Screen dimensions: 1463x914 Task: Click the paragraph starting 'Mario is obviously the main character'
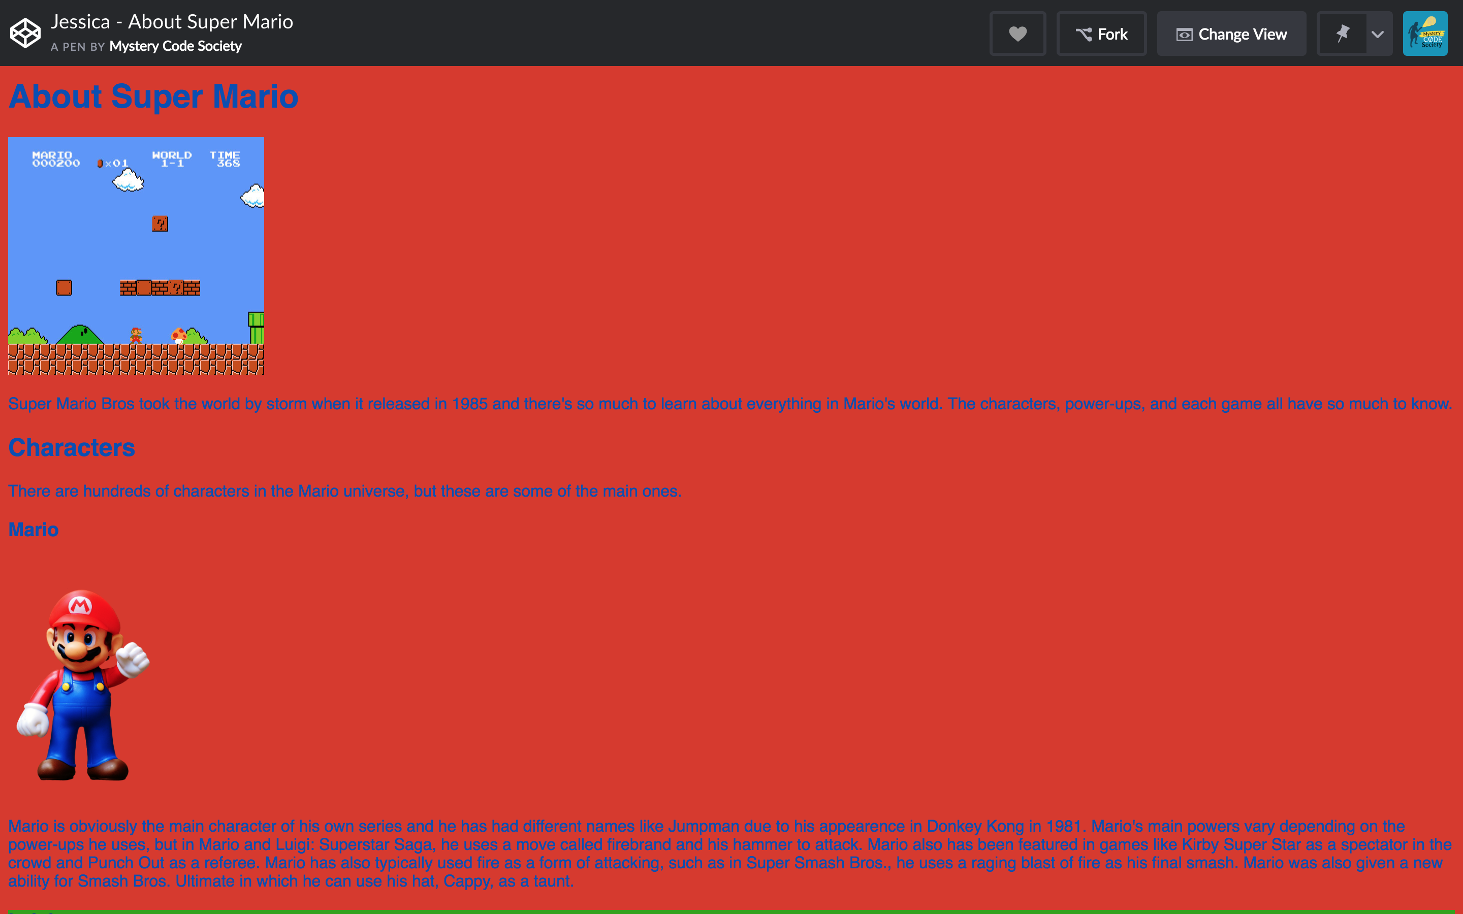tap(729, 854)
